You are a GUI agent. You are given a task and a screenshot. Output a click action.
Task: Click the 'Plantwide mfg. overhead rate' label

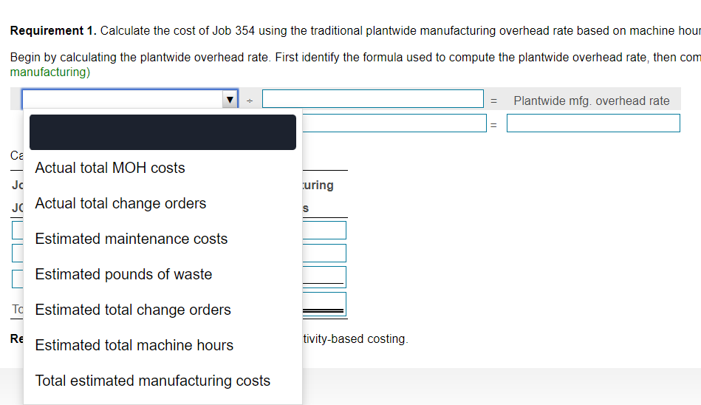592,101
